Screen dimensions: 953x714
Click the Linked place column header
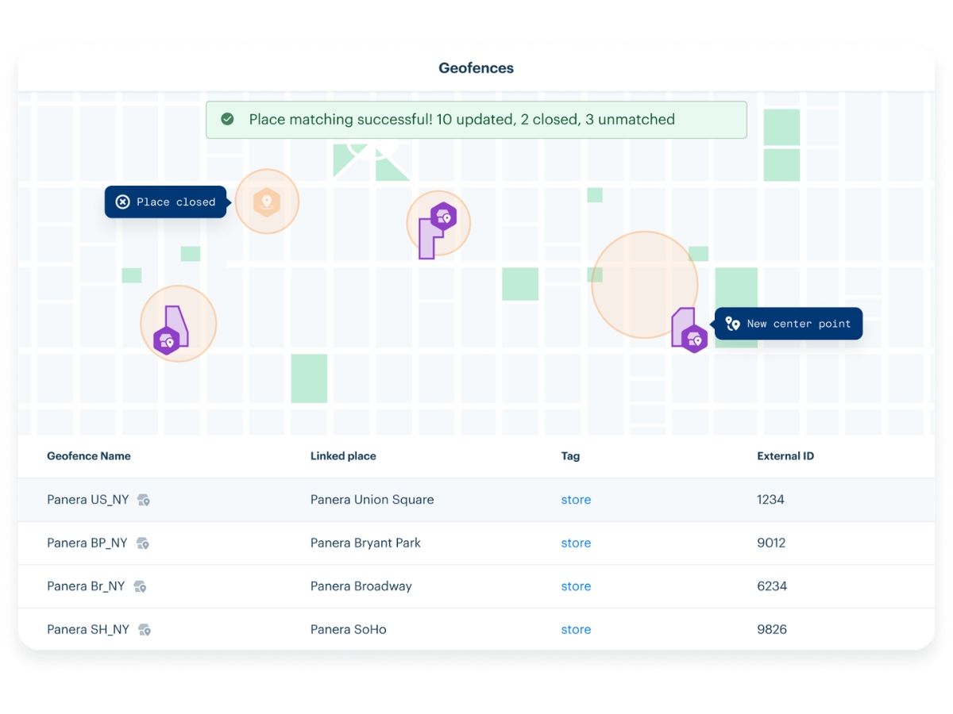coord(343,456)
